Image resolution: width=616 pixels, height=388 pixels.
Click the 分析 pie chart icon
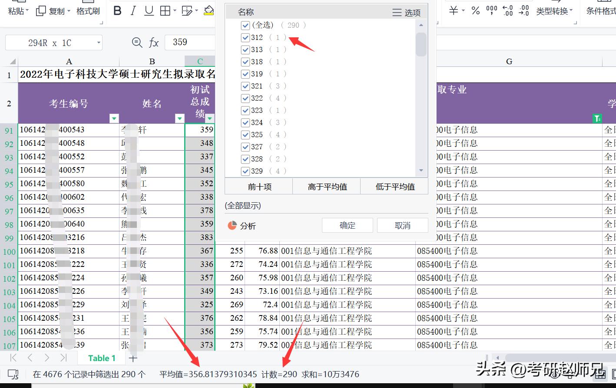(233, 225)
